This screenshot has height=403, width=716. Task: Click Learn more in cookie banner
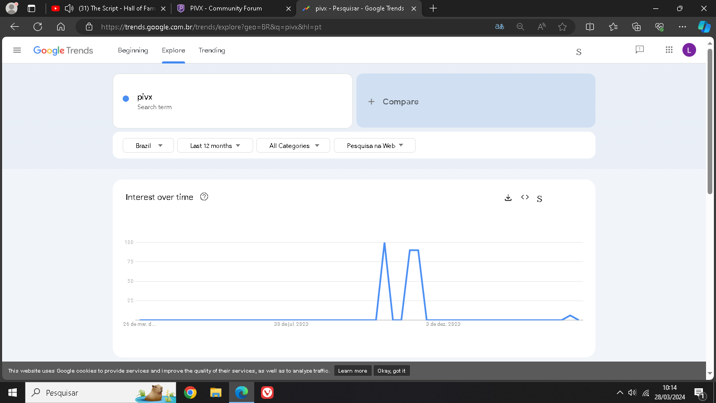pos(353,370)
